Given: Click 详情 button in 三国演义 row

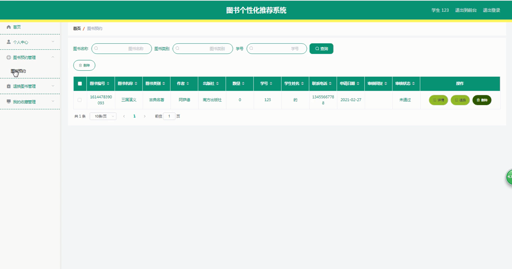Looking at the screenshot, I should (x=439, y=100).
